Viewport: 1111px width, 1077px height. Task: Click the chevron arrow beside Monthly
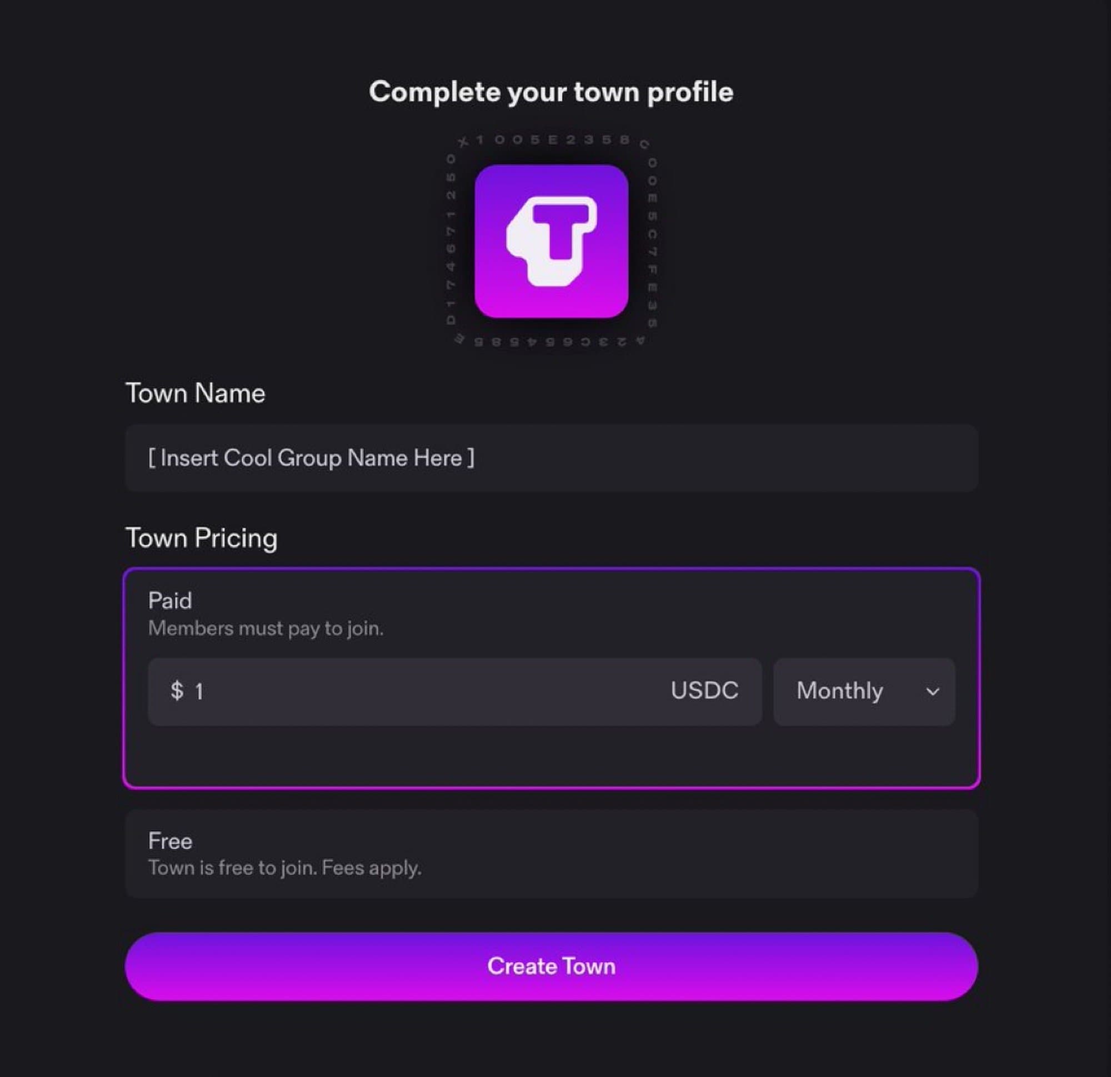[933, 692]
